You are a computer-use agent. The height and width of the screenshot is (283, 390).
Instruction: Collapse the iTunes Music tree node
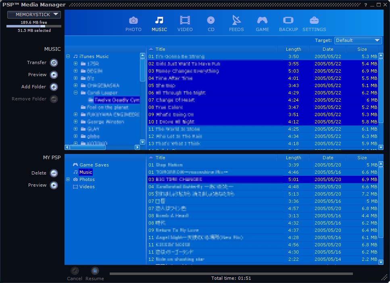click(x=68, y=56)
